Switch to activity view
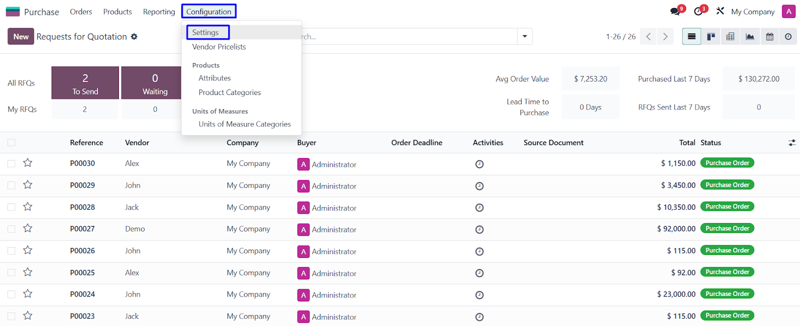Screen dimensions: 800x326 click(788, 36)
